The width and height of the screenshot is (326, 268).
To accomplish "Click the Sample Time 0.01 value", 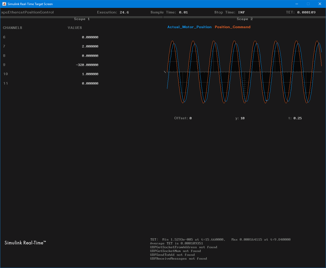I will 183,12.
